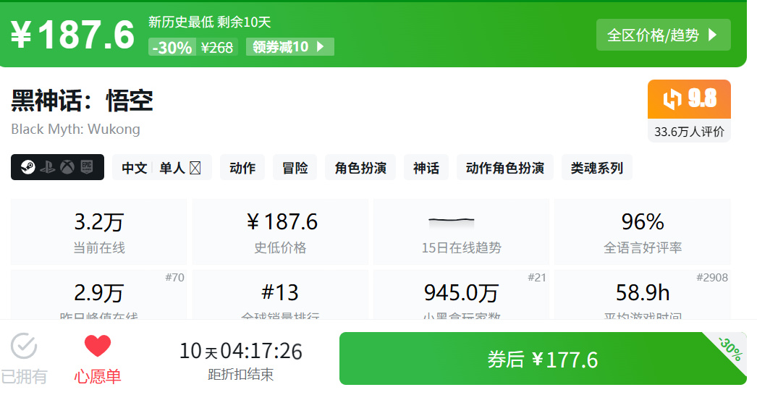Screen dimensions: 757x395
Task: Click the 10天04:17:26 discount countdown
Action: 240,351
